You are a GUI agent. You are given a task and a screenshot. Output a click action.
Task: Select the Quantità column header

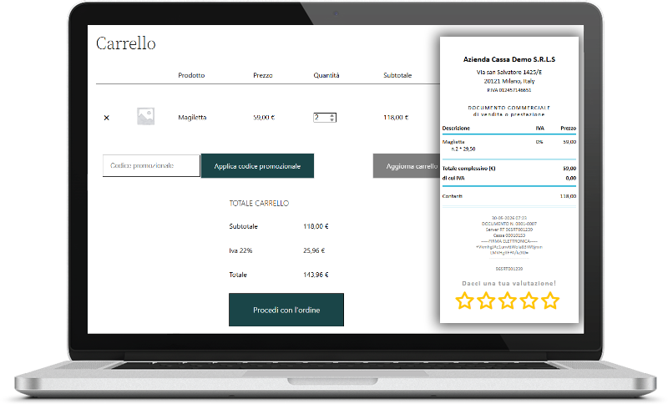pos(326,75)
